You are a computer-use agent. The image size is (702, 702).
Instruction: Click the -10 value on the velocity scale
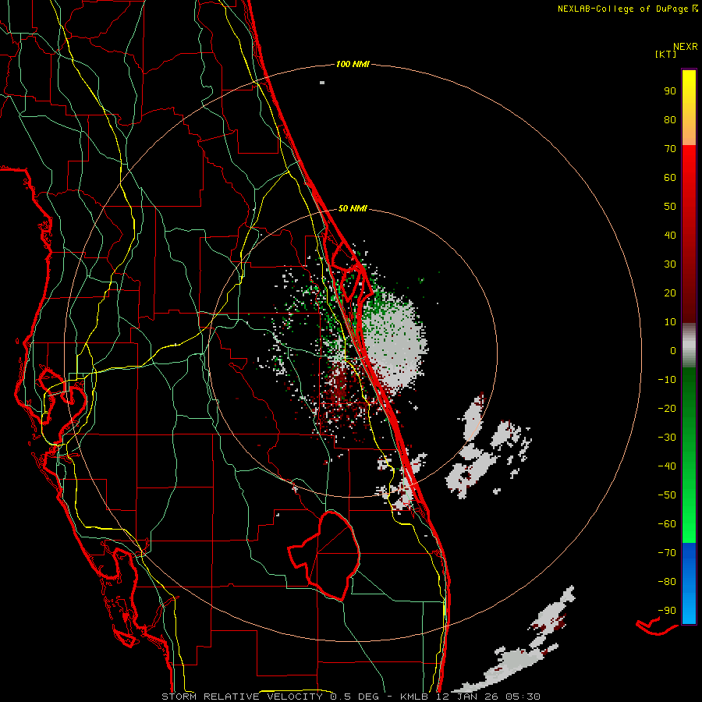coord(667,380)
